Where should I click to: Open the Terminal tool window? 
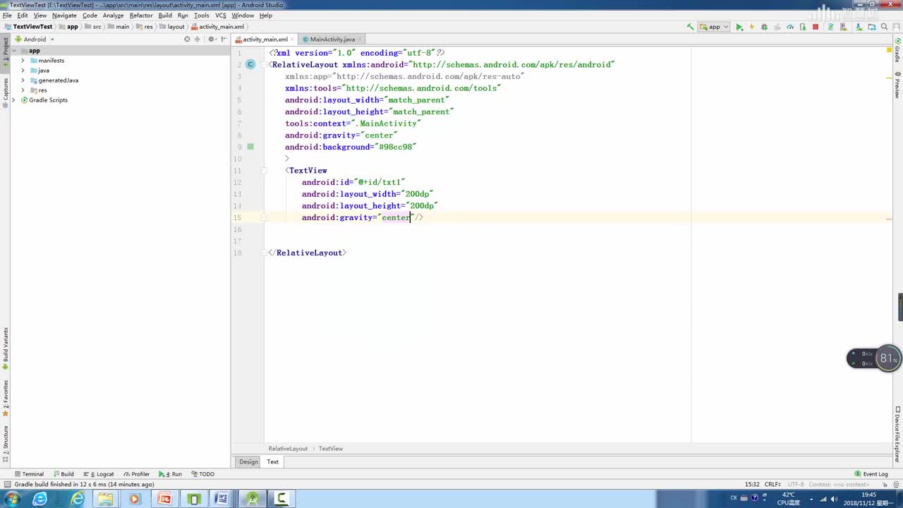pos(29,474)
